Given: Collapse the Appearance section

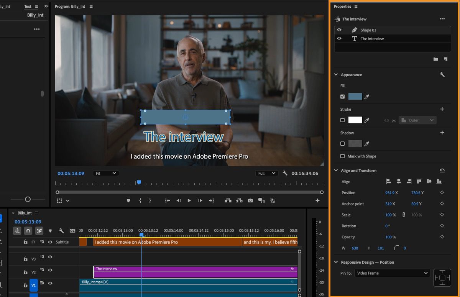Looking at the screenshot, I should 336,75.
